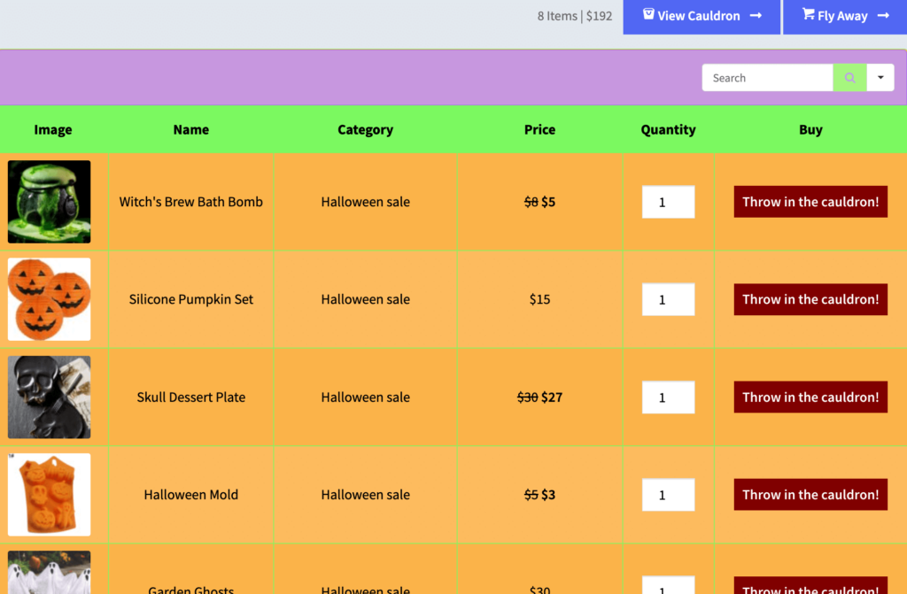The image size is (907, 594).
Task: Click the View Cauldron button
Action: [702, 16]
